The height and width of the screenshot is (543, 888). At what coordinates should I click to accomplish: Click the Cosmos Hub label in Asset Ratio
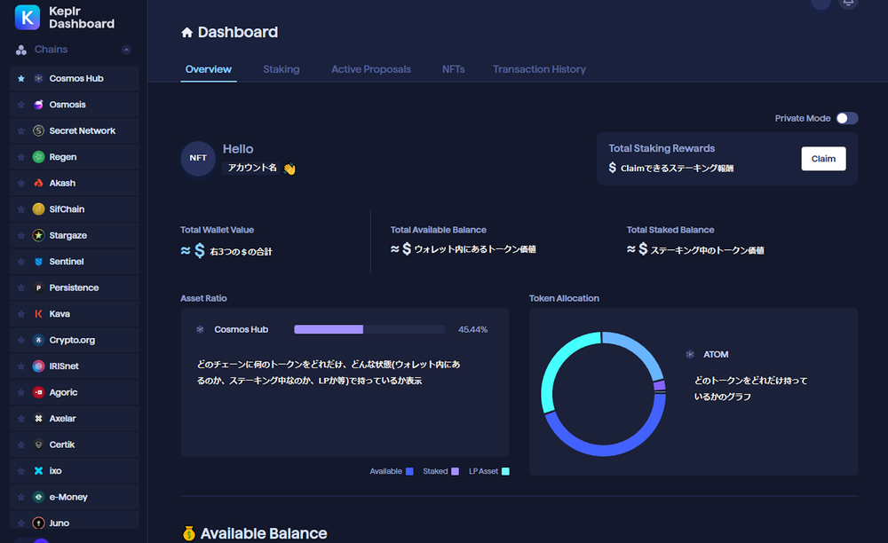pos(241,329)
